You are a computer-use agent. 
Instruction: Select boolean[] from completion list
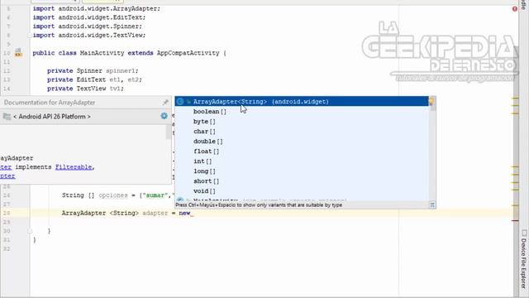pyautogui.click(x=302, y=112)
